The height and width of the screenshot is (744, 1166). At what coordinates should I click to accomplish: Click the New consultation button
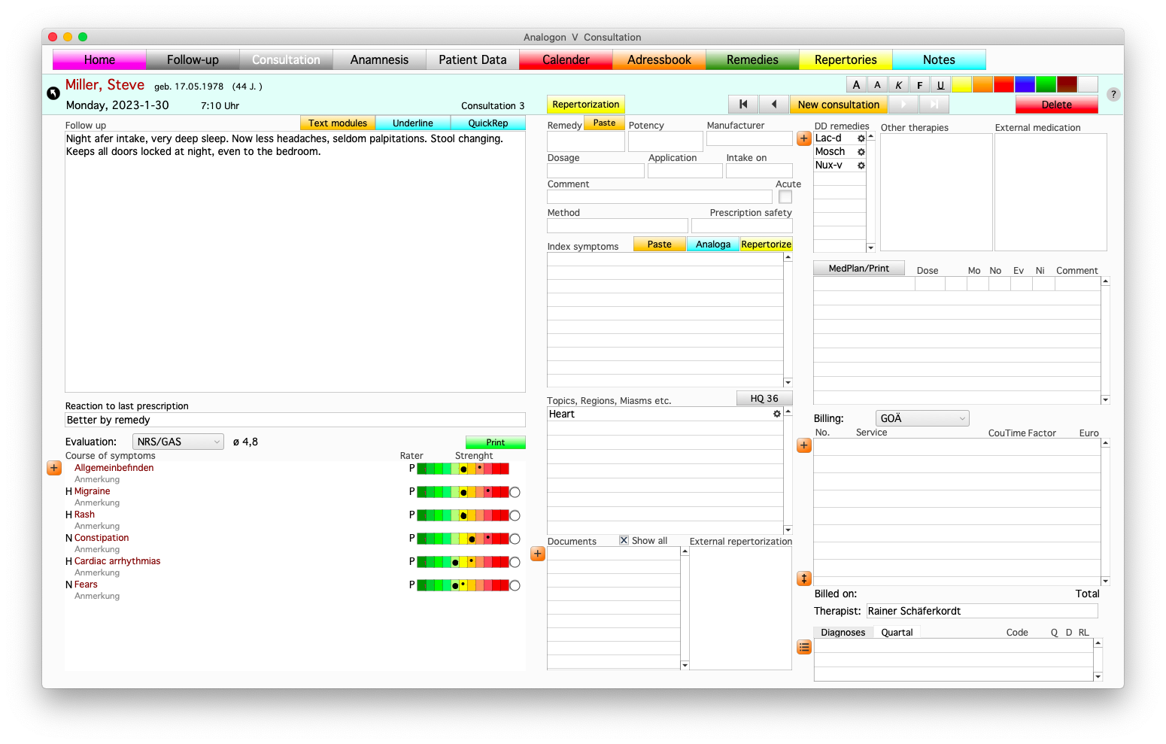pos(838,105)
